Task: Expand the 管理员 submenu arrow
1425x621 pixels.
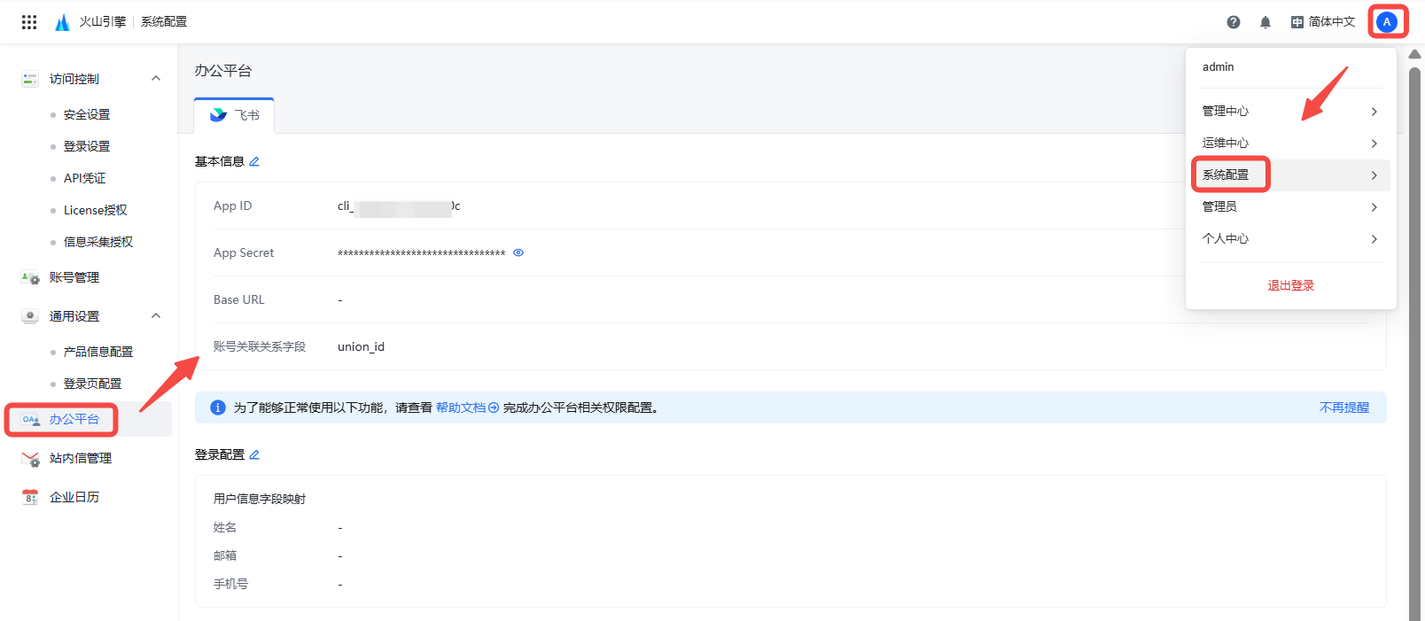Action: click(1374, 207)
